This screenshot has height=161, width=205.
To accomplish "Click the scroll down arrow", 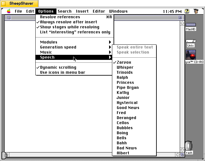I will click(x=182, y=150).
